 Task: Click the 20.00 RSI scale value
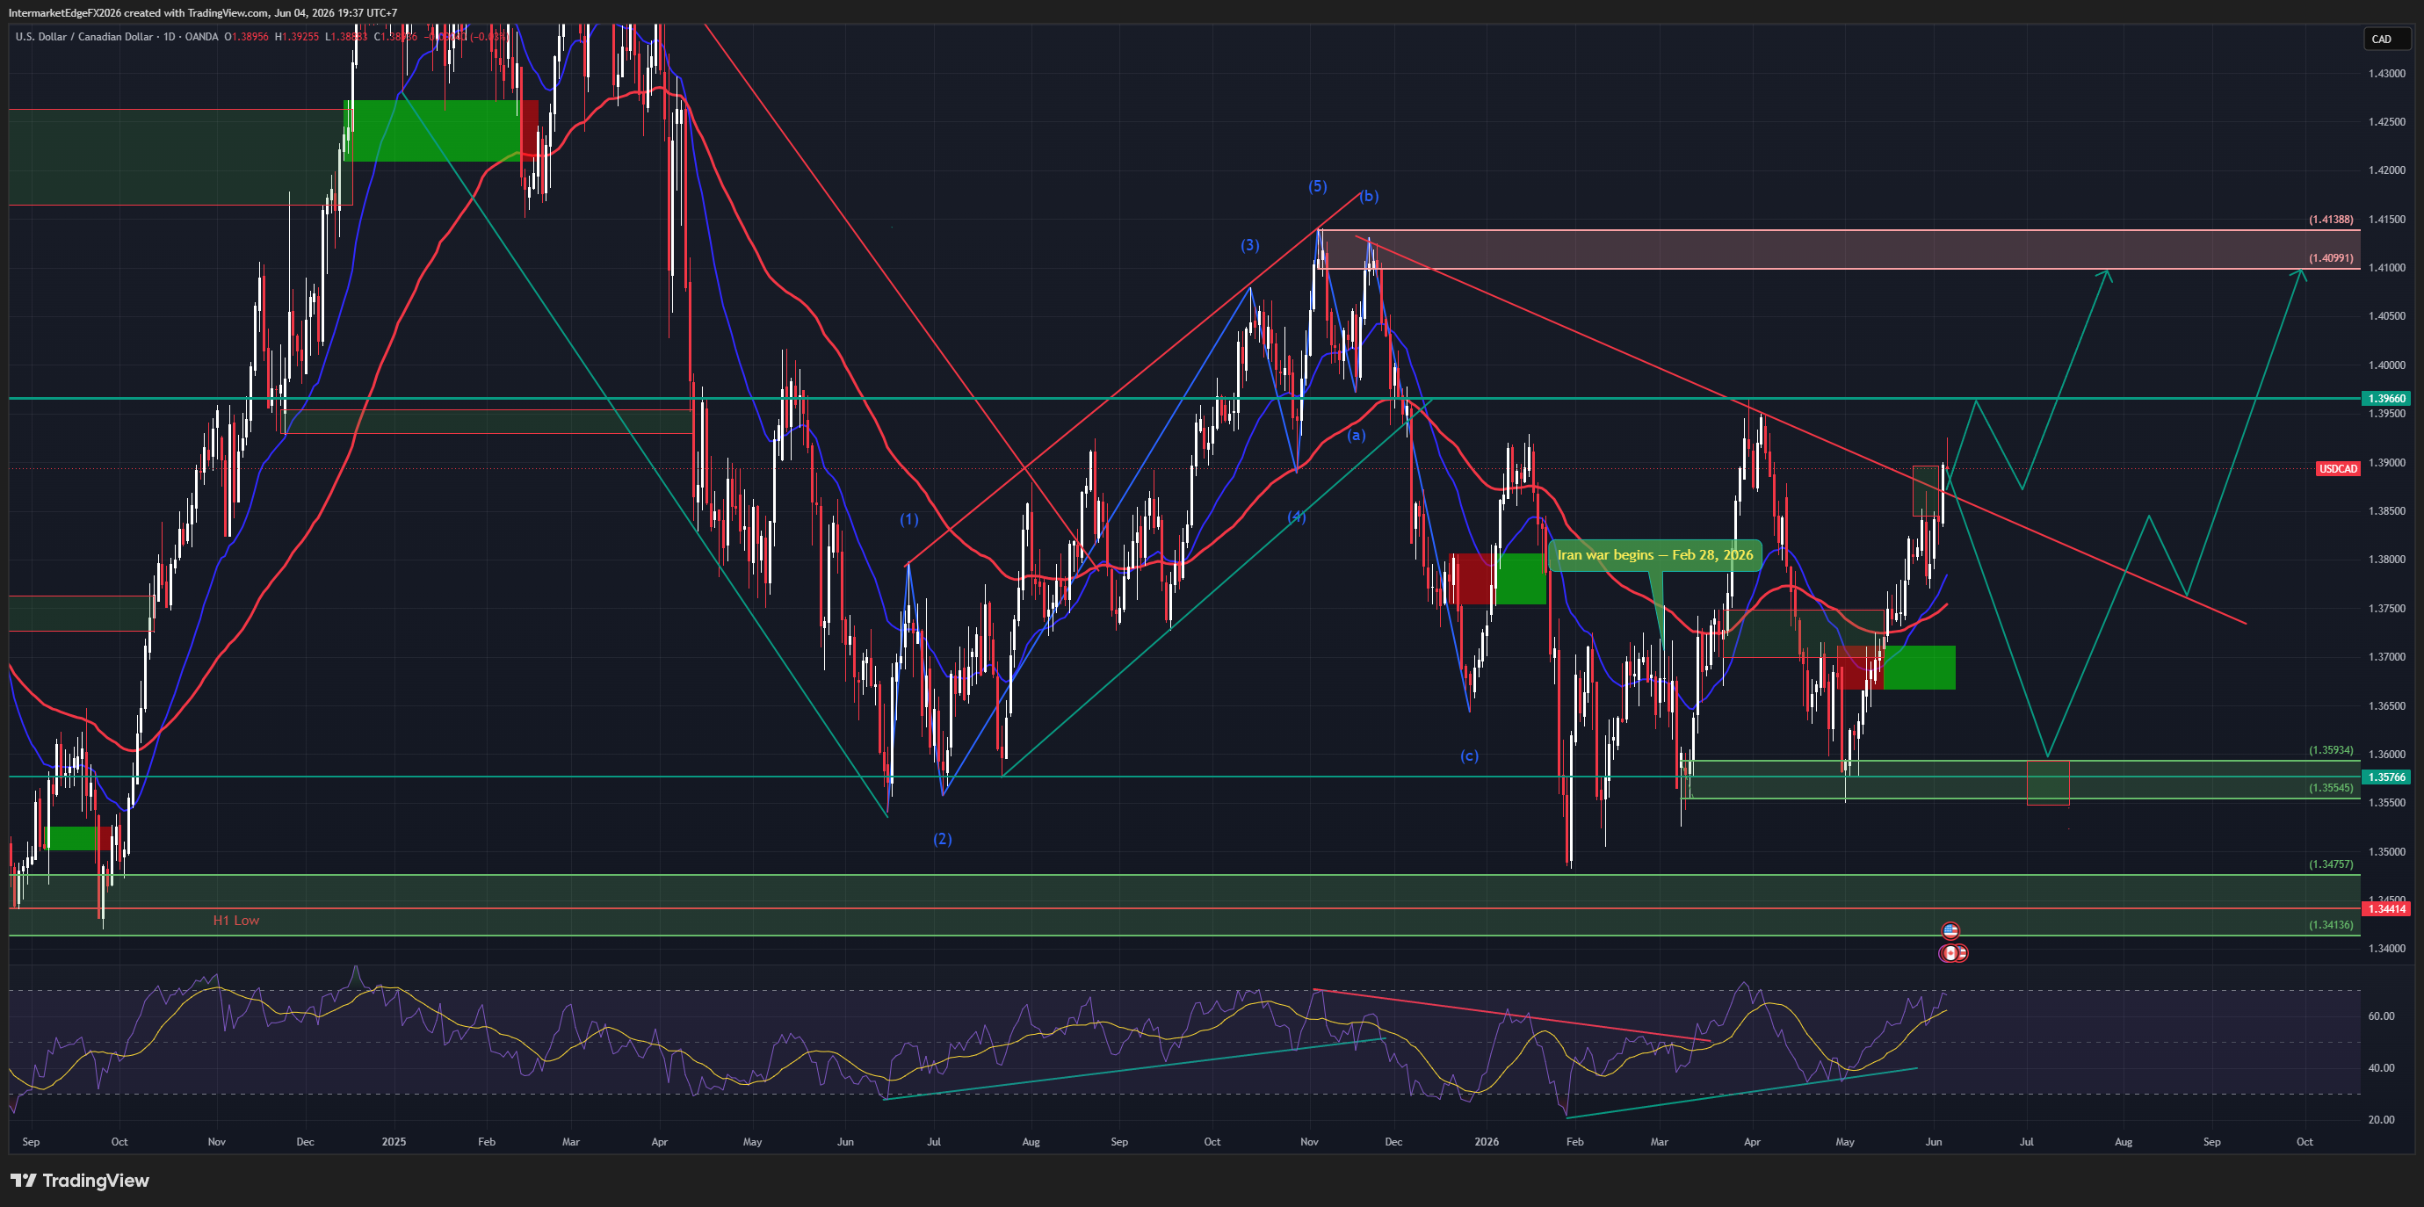[x=2381, y=1119]
